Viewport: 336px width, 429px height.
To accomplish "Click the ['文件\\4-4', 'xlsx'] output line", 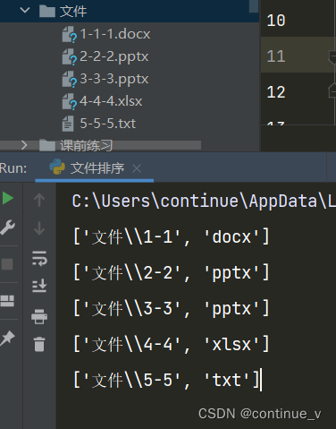I will 172,344.
